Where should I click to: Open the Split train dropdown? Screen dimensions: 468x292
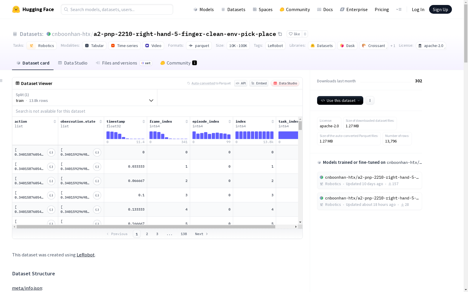(x=85, y=98)
